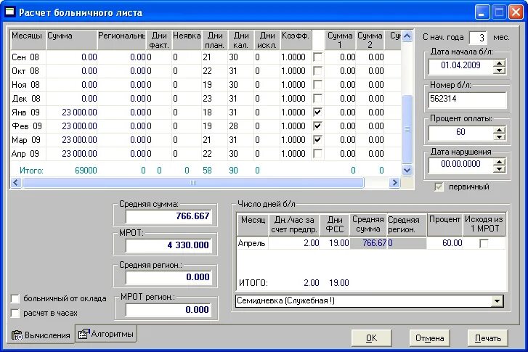Select the Сен 08 row label
This screenshot has width=528, height=352.
pyautogui.click(x=25, y=57)
